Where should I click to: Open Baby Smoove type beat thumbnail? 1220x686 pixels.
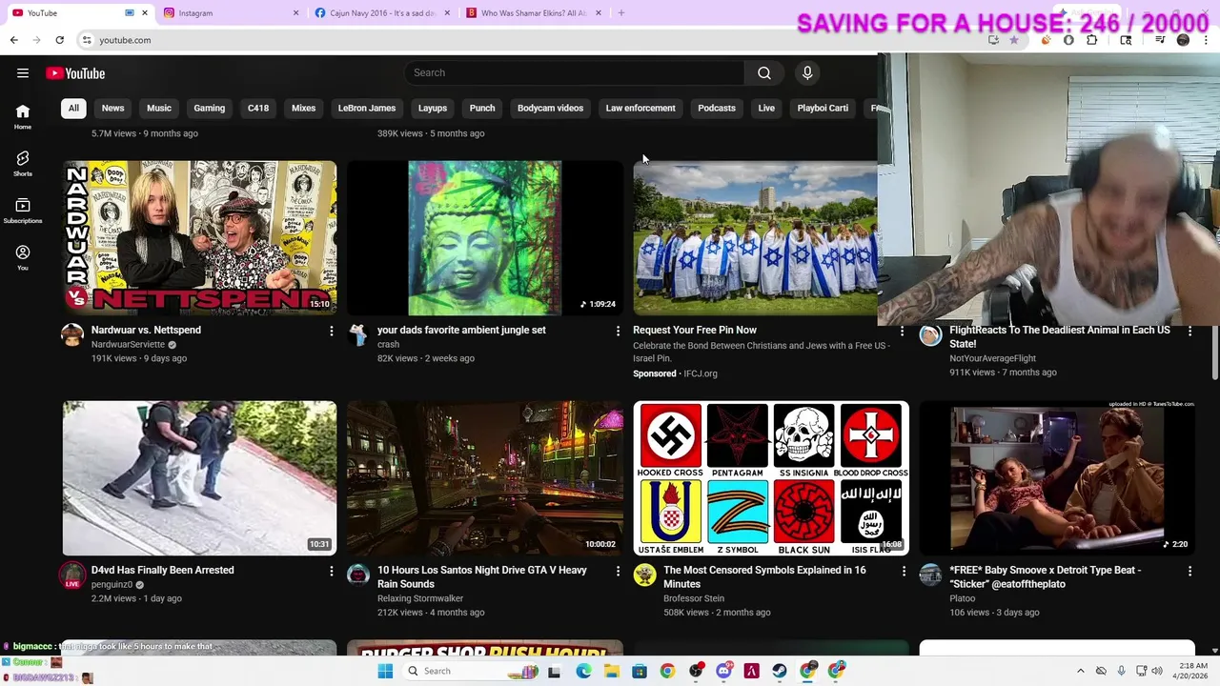1056,477
